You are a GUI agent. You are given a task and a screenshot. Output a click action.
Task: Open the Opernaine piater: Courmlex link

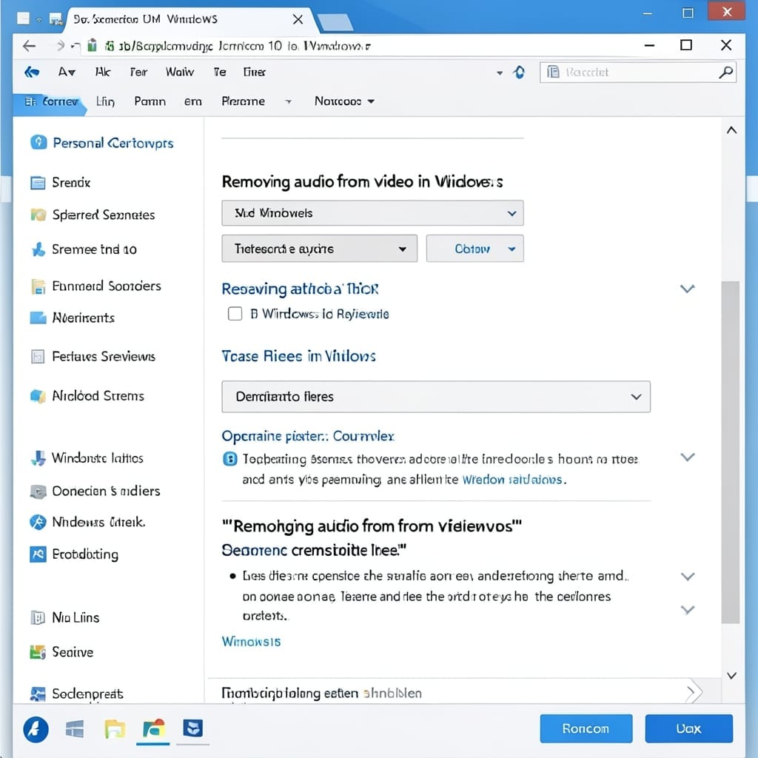308,436
